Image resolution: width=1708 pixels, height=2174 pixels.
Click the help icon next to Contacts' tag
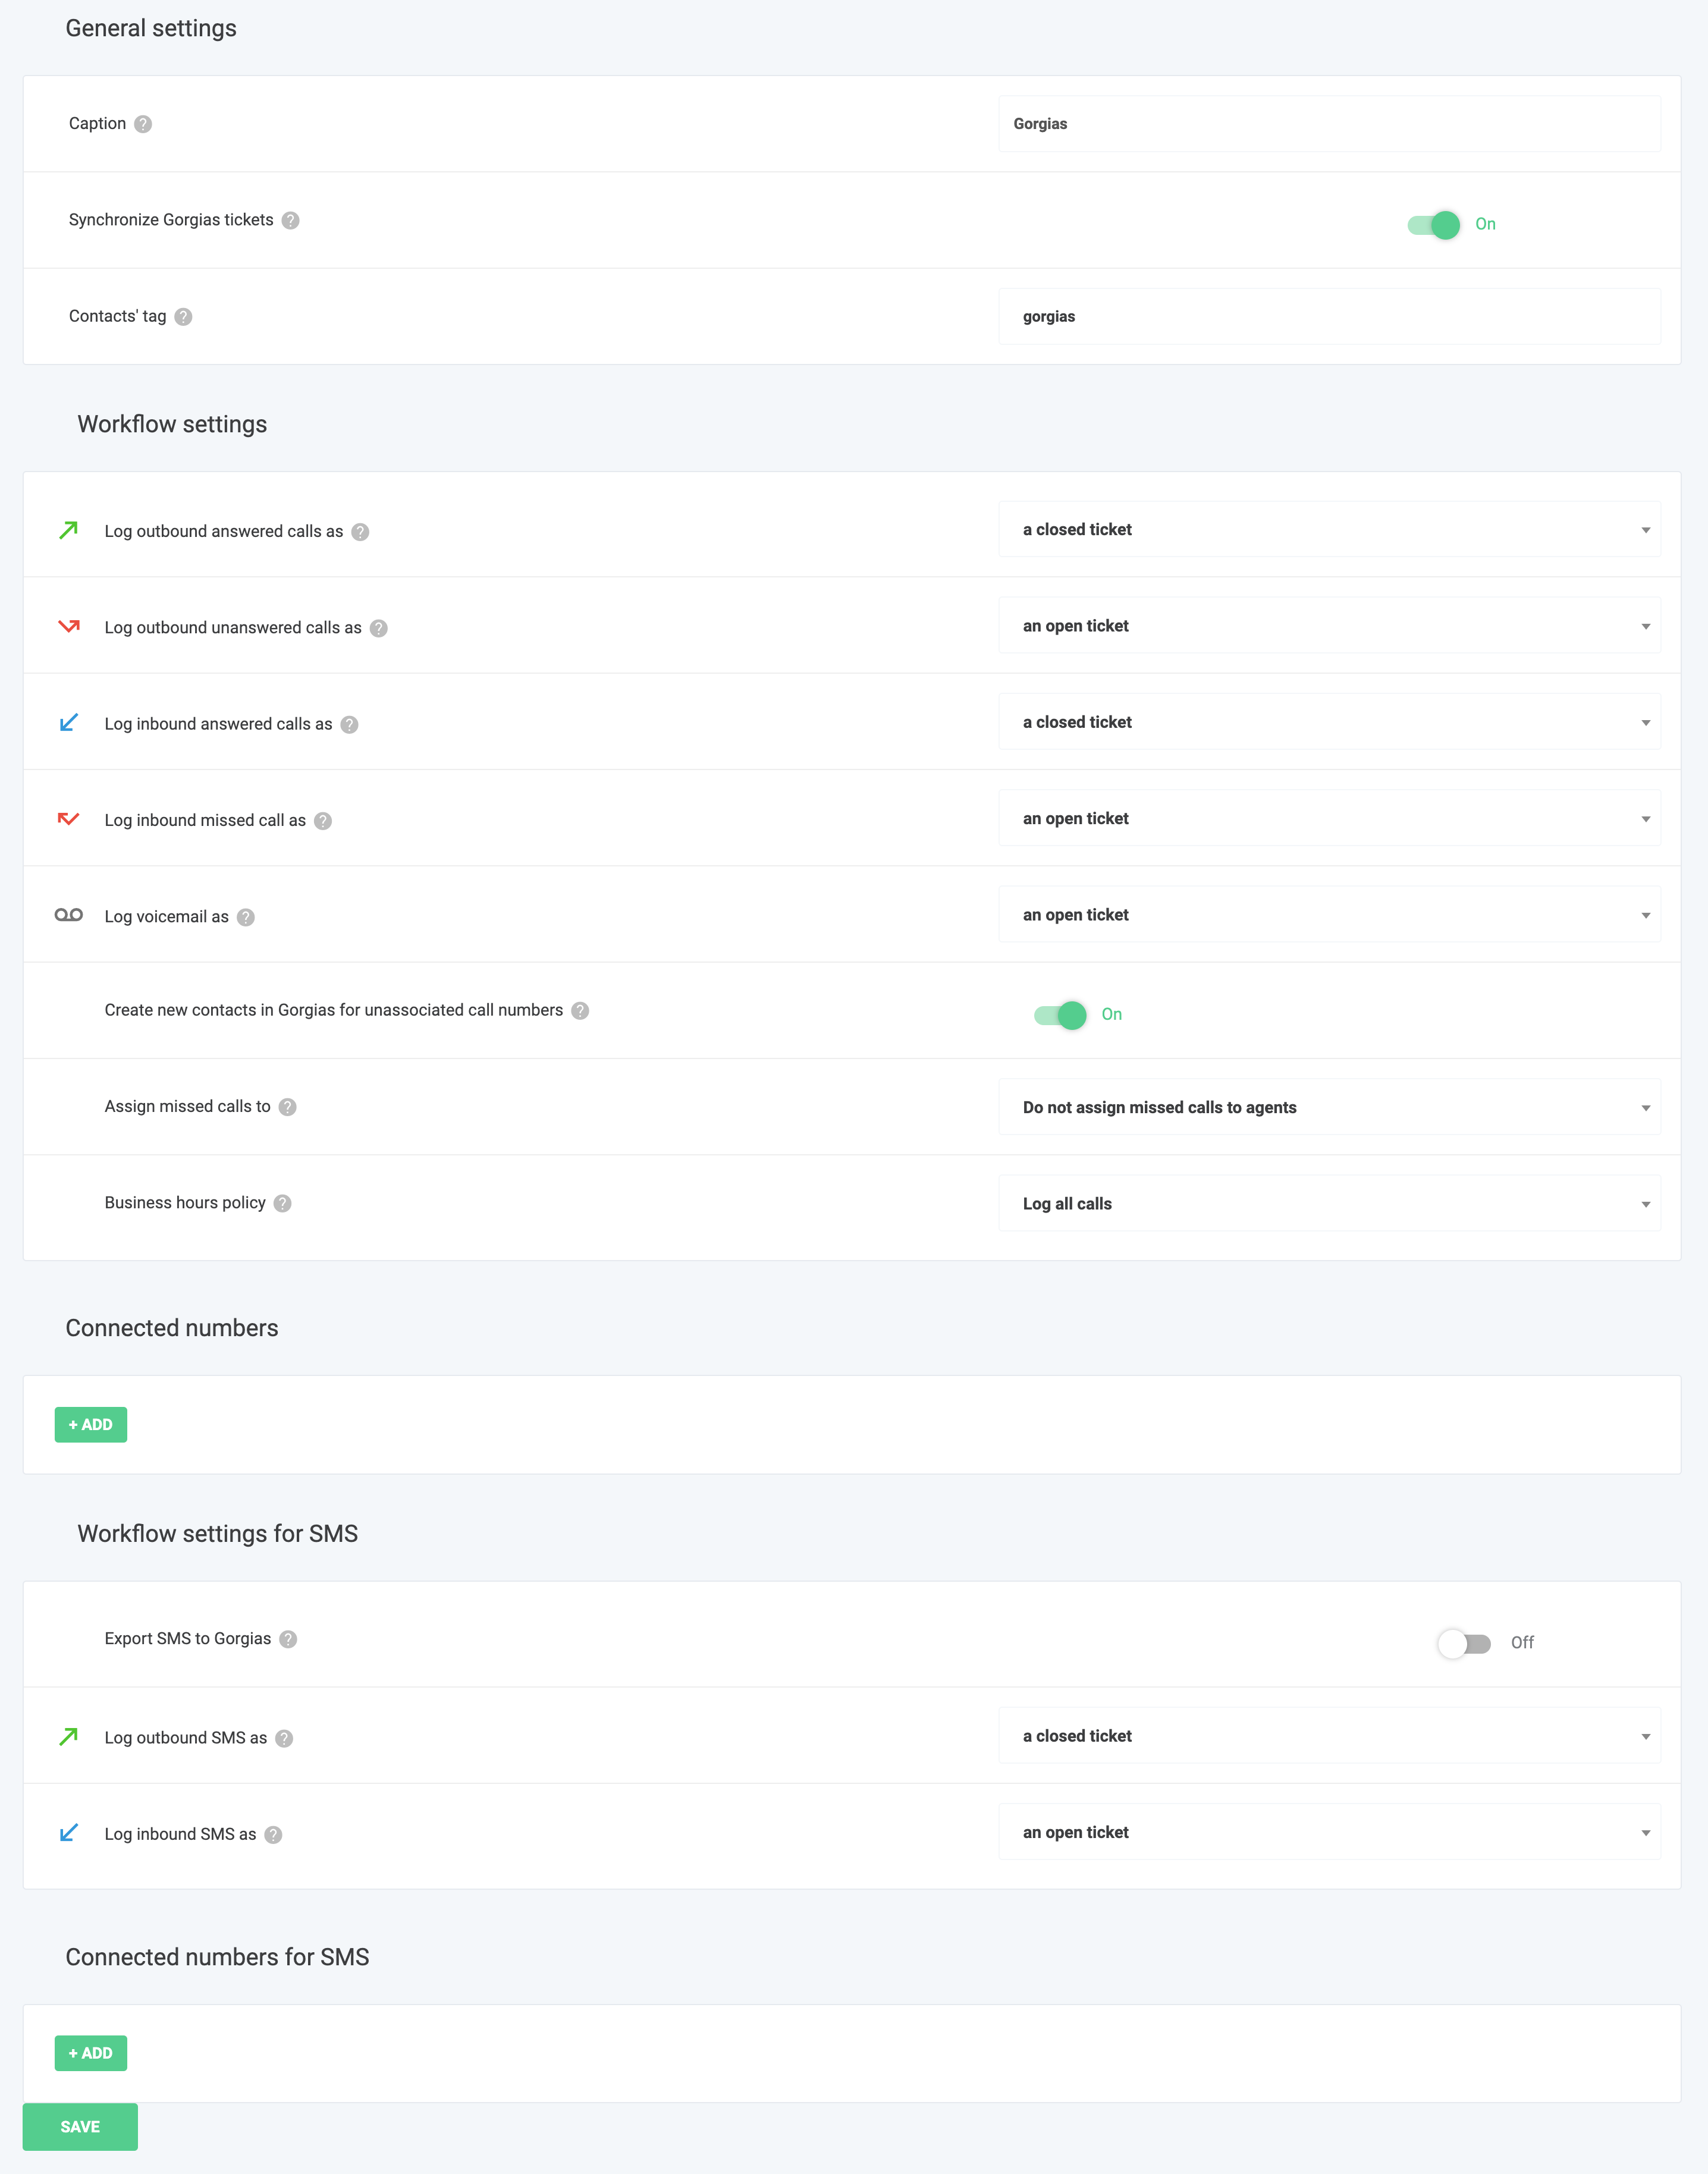(x=183, y=317)
